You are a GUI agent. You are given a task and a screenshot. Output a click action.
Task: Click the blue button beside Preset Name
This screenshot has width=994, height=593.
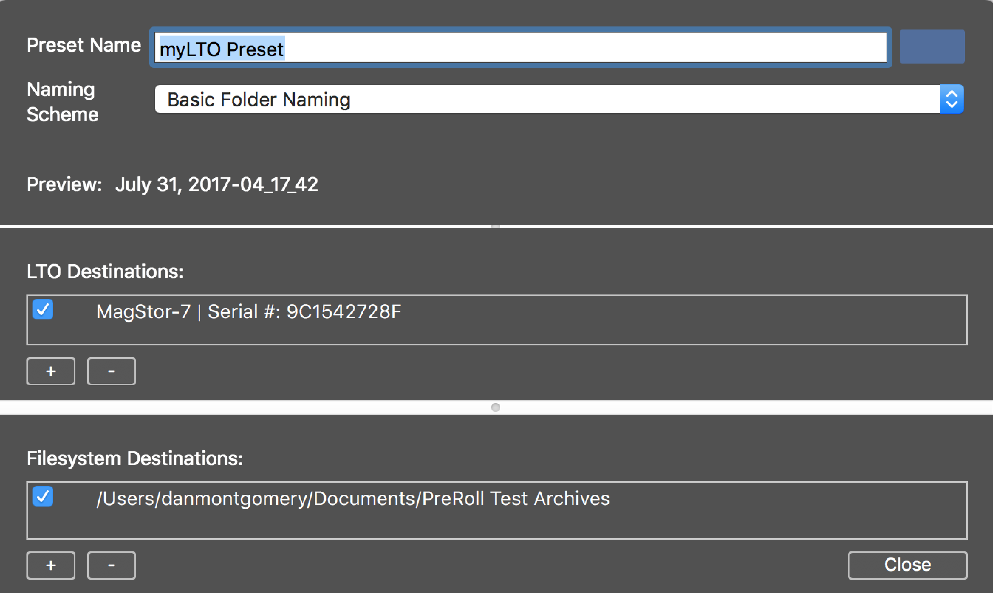[932, 46]
